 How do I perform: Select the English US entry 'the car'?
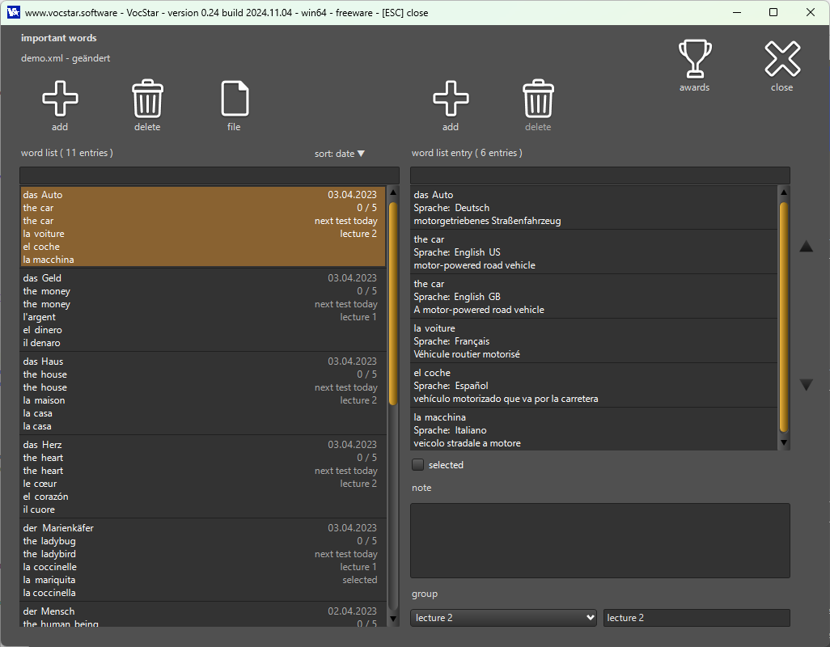(x=594, y=252)
